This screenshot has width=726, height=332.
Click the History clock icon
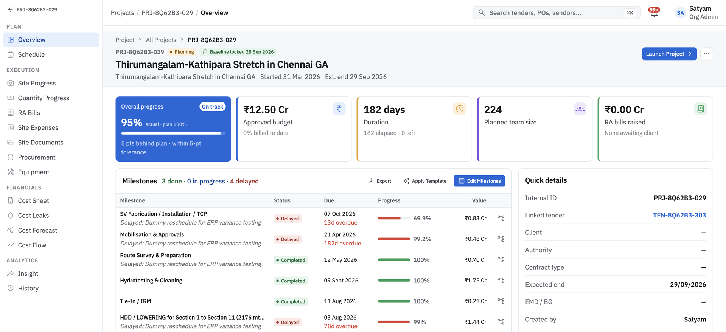[x=11, y=288]
